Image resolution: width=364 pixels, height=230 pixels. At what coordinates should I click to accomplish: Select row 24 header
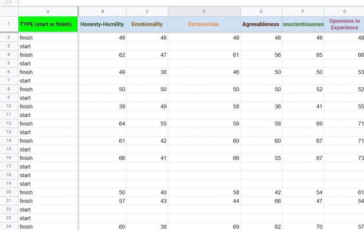tap(9, 226)
